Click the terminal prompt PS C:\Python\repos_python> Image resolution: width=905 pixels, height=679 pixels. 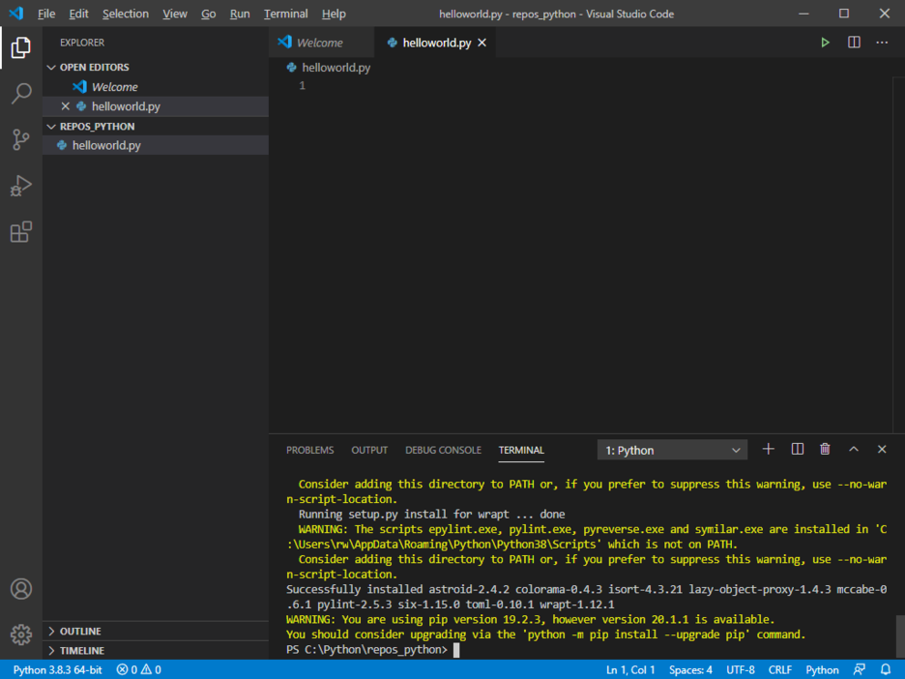(366, 650)
